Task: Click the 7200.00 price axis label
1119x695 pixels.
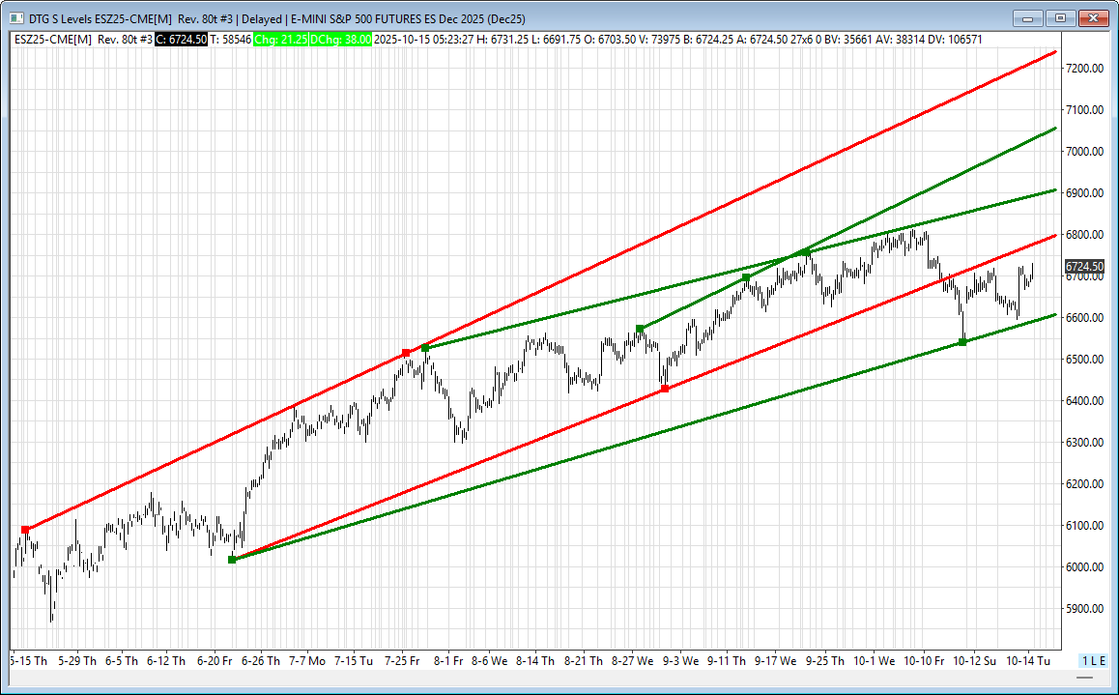Action: pos(1084,69)
